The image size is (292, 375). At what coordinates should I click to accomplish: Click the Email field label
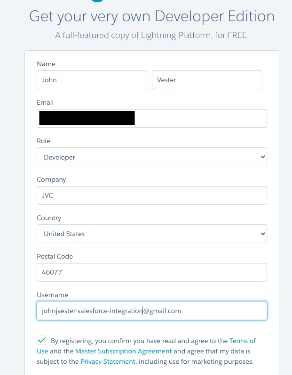point(45,102)
